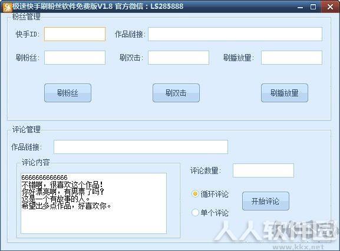The image size is (340, 251).
Task: Click the comment line 希望出多点作品，好喜欢你。
Action: click(x=67, y=206)
